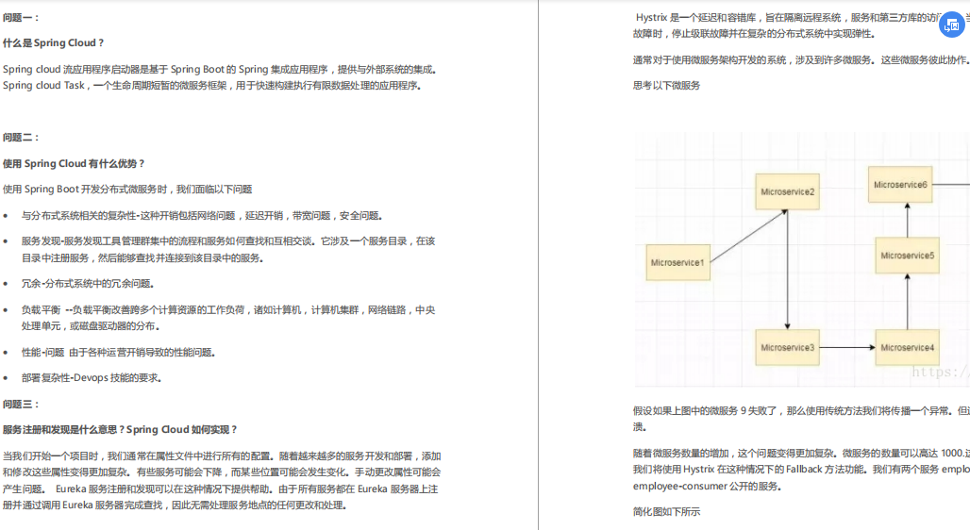Click the heading '问题一：'
The image size is (970, 530).
tap(21, 17)
